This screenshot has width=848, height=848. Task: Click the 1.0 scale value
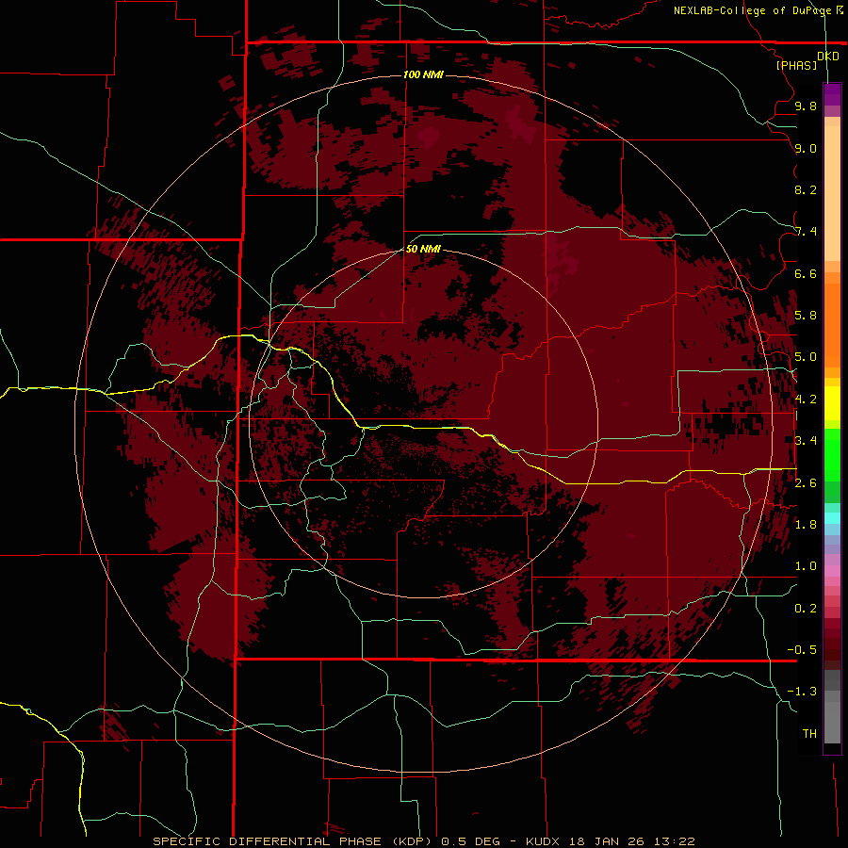[806, 566]
